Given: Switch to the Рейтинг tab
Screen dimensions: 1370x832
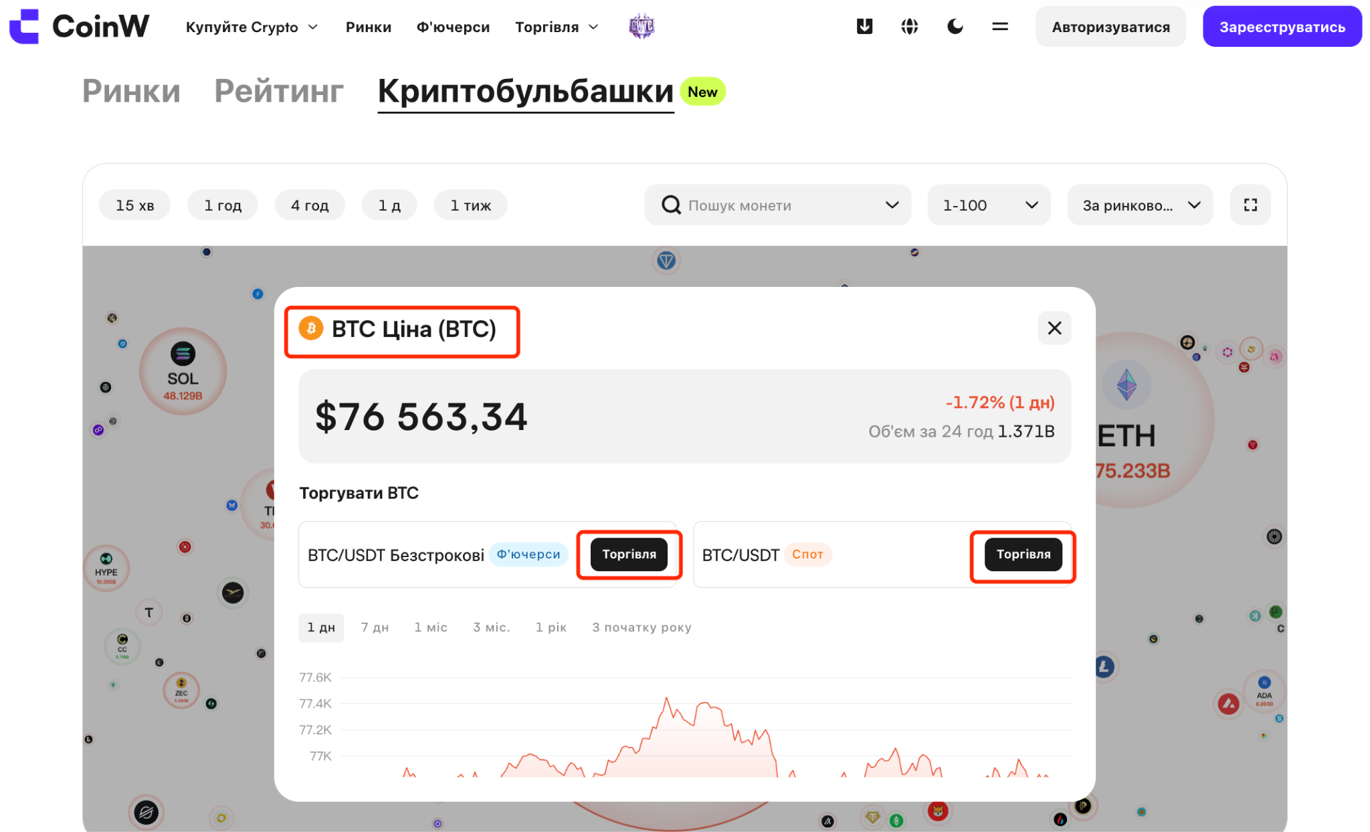Looking at the screenshot, I should [x=279, y=91].
